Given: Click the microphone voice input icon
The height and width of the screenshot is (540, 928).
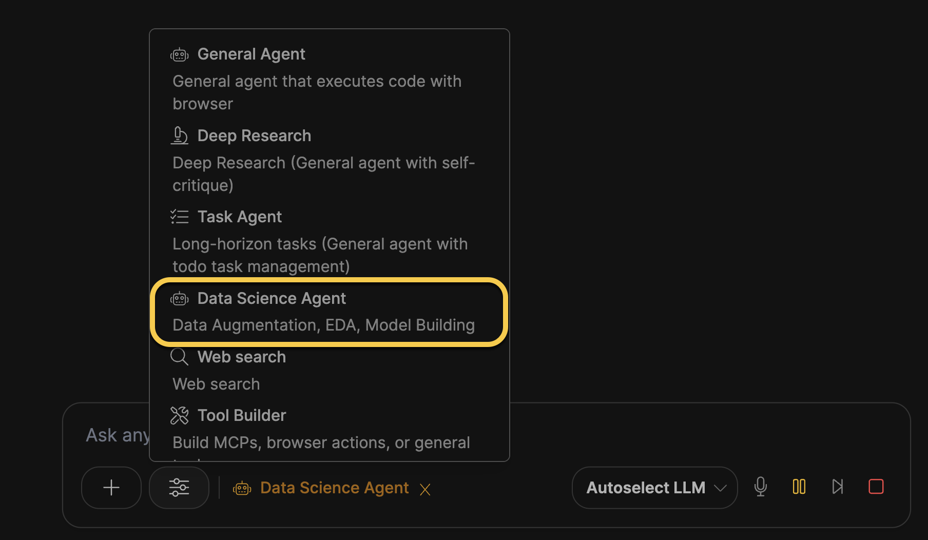Looking at the screenshot, I should click(x=761, y=487).
